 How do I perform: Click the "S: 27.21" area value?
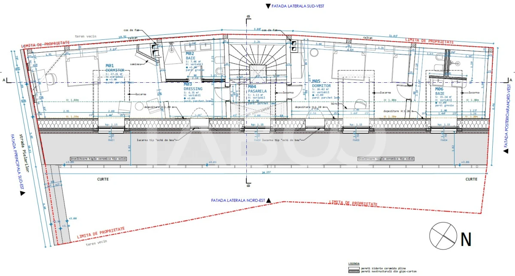[115, 74]
